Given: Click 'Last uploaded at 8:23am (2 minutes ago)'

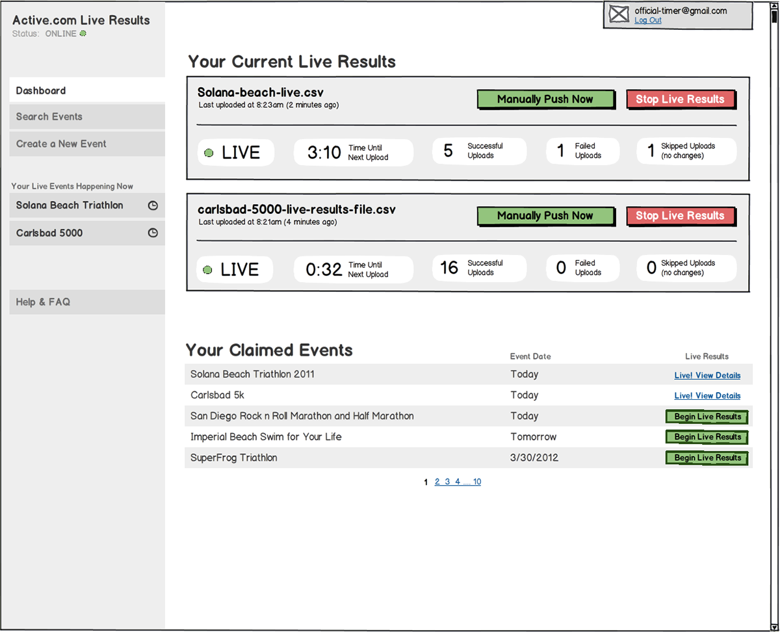Looking at the screenshot, I should (x=268, y=105).
